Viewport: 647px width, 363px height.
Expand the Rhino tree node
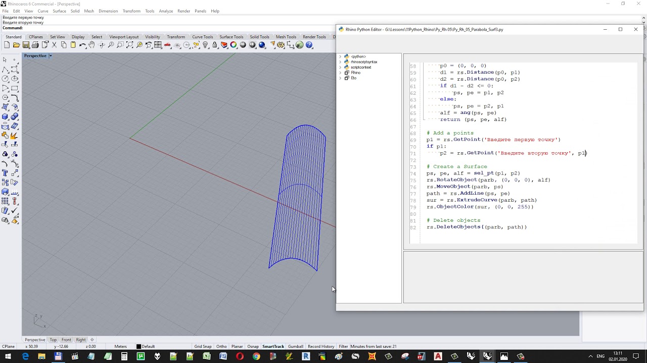click(340, 73)
